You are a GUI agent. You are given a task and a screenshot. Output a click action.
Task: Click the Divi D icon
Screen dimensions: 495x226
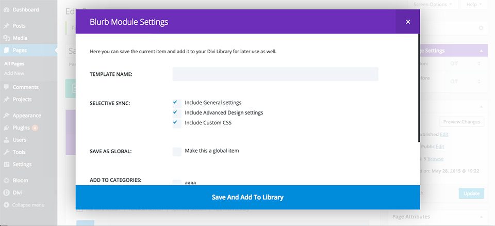[6, 193]
